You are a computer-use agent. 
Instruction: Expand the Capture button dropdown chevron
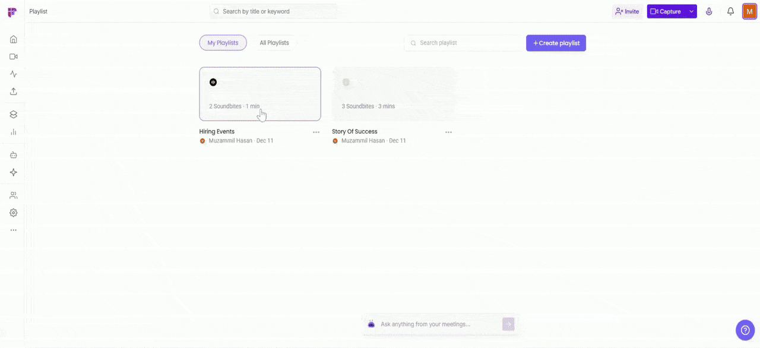pos(691,11)
